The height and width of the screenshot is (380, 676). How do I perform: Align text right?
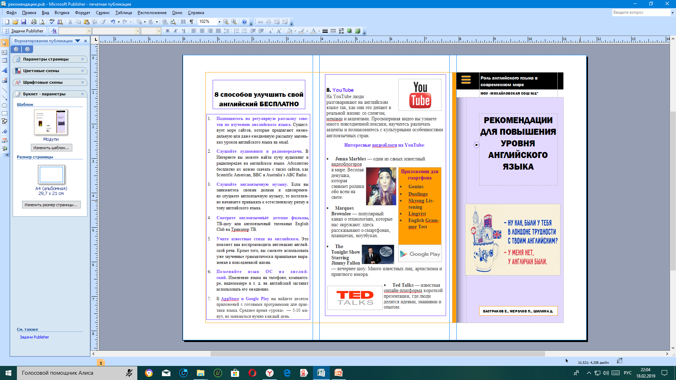click(210, 31)
